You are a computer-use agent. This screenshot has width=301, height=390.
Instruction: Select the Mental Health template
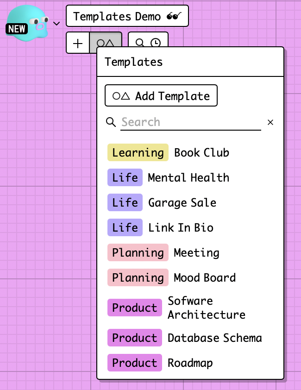[188, 178]
